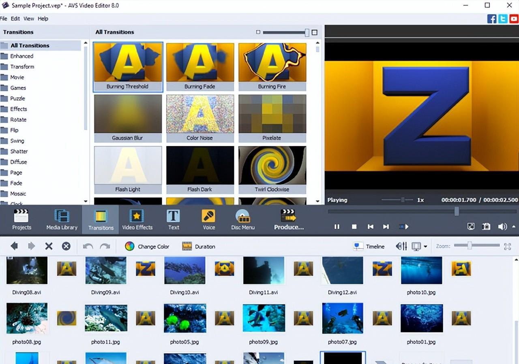Open the File menu
Image resolution: width=519 pixels, height=364 pixels.
(x=4, y=19)
